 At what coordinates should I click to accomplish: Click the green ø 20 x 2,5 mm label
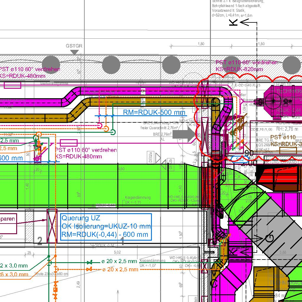(119, 261)
